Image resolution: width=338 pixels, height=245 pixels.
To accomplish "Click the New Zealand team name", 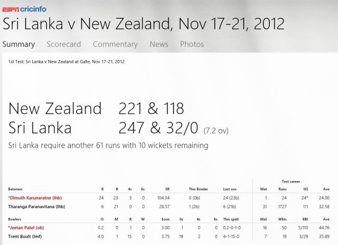I will tap(55, 108).
